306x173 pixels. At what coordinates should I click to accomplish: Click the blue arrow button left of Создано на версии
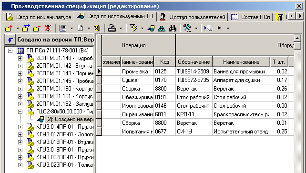point(10,40)
